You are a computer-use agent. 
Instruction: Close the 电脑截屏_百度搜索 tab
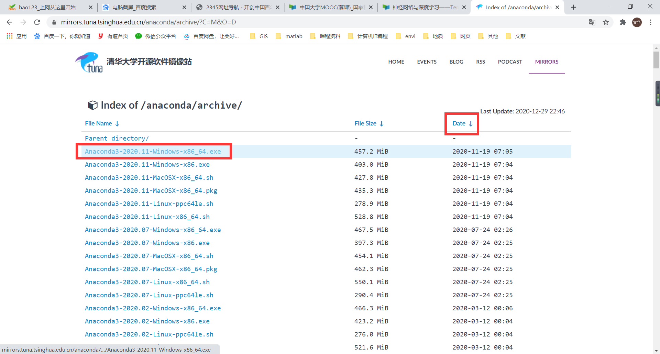coord(184,7)
